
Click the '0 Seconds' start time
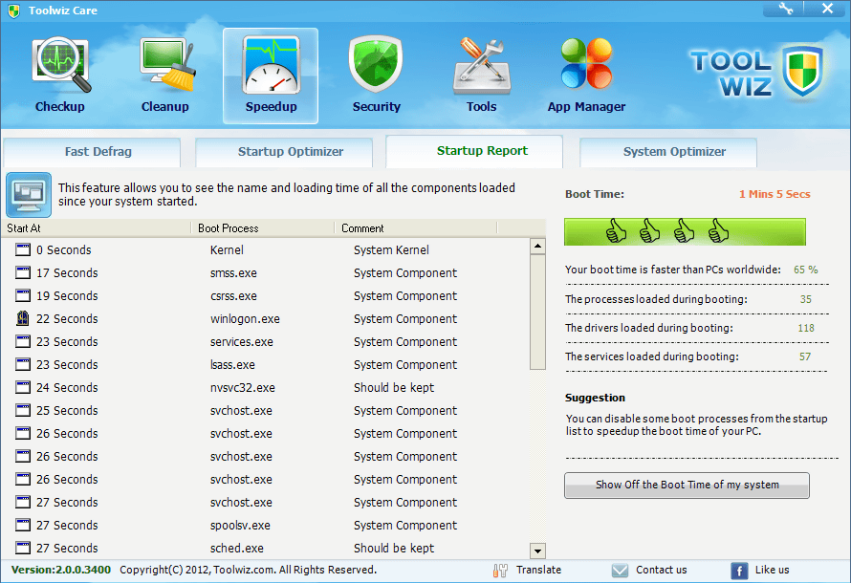[x=63, y=250]
